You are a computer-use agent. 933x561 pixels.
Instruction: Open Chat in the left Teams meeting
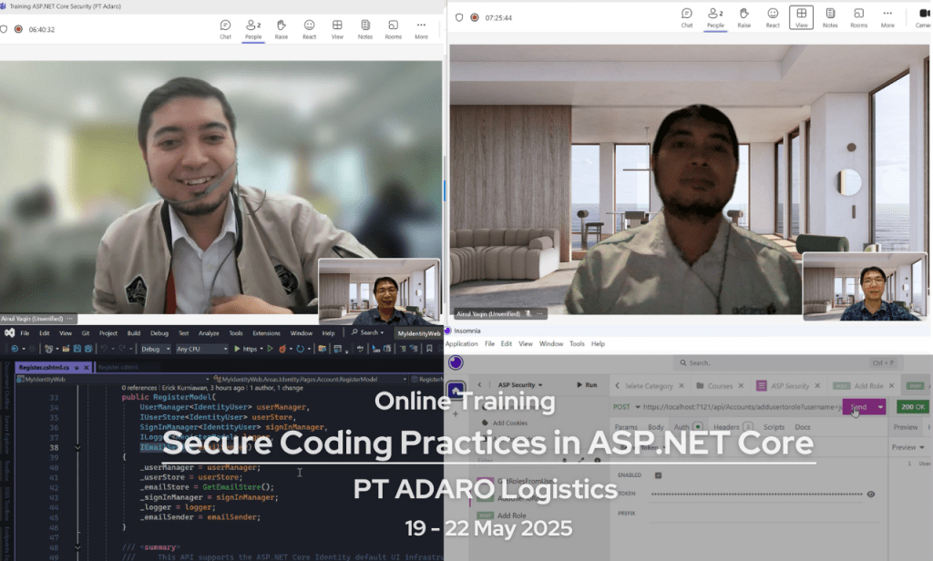pos(225,26)
